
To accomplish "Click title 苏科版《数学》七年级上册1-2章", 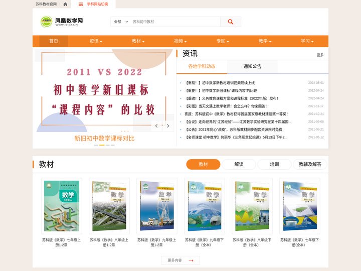I will click(62, 242).
